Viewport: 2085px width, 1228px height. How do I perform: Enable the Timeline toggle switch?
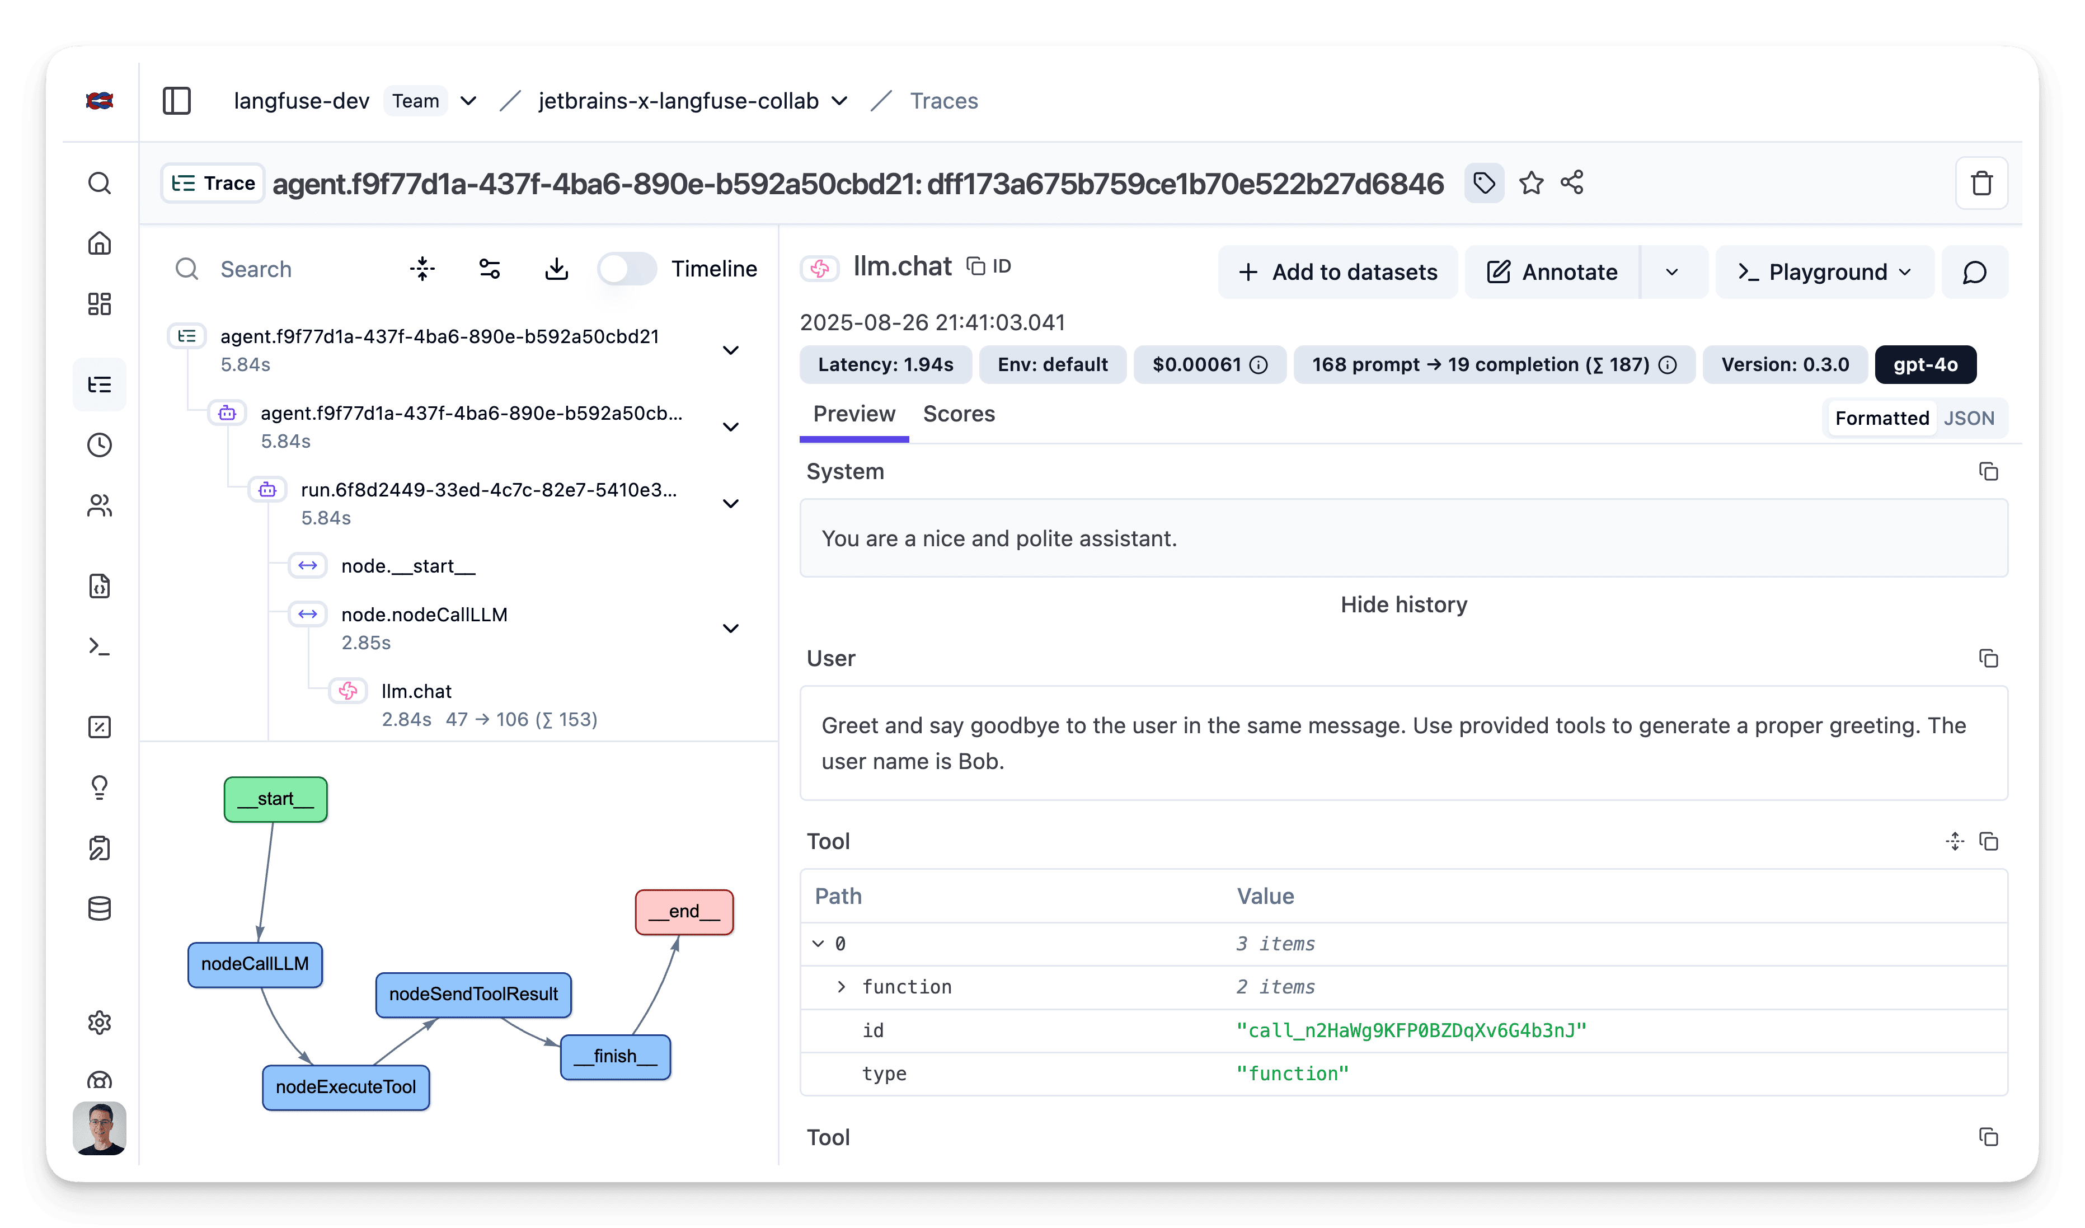pos(626,269)
